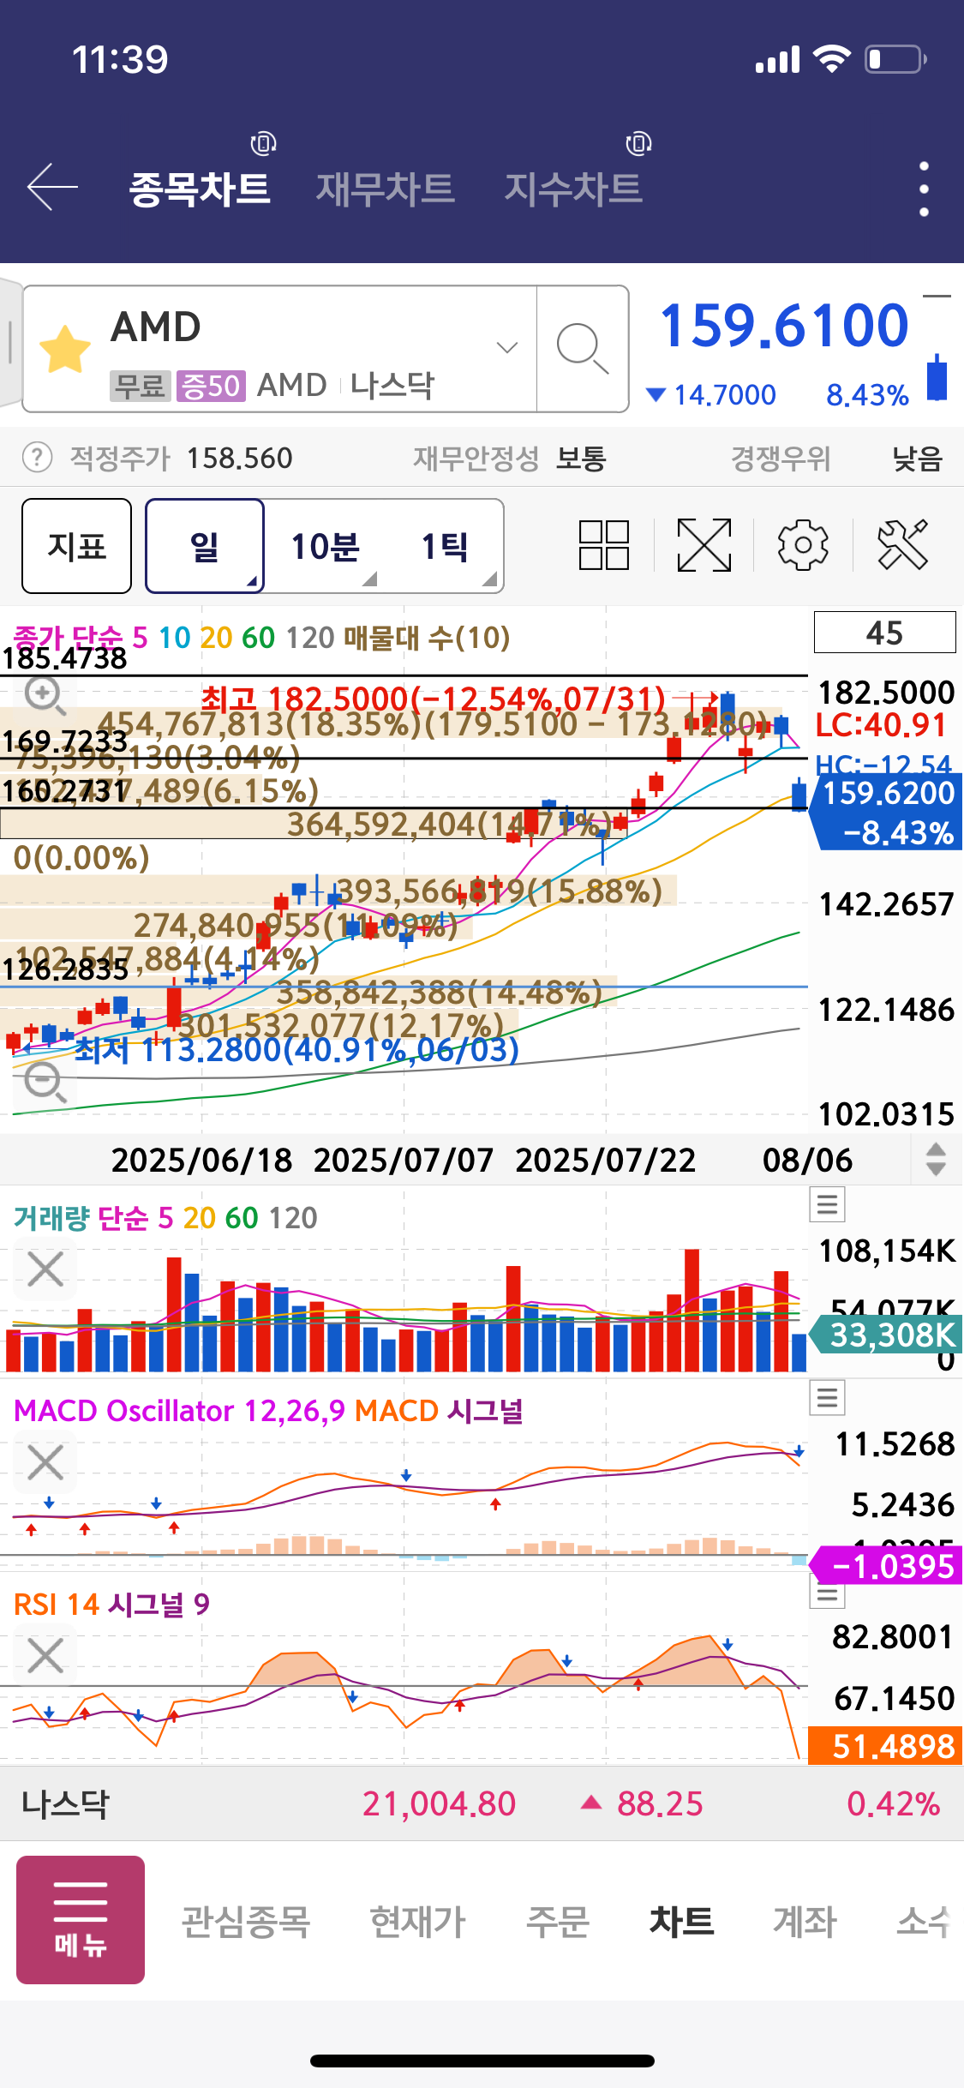Viewport: 964px width, 2088px height.
Task: Open the 메뉴 main menu button
Action: click(x=81, y=1920)
